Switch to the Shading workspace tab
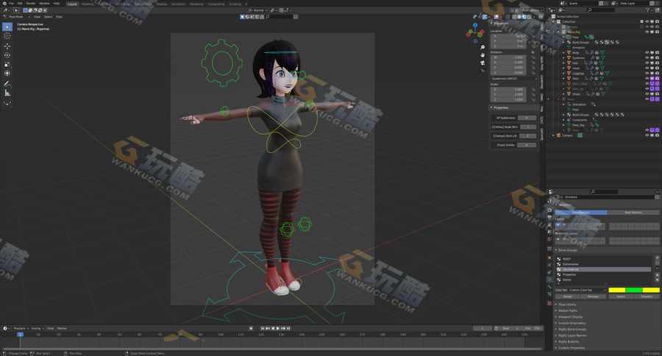662x356 pixels. point(161,4)
